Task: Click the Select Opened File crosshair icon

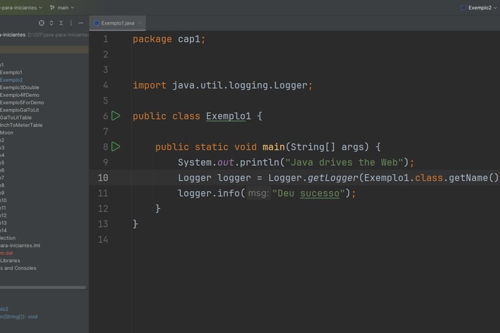Action: pos(42,23)
